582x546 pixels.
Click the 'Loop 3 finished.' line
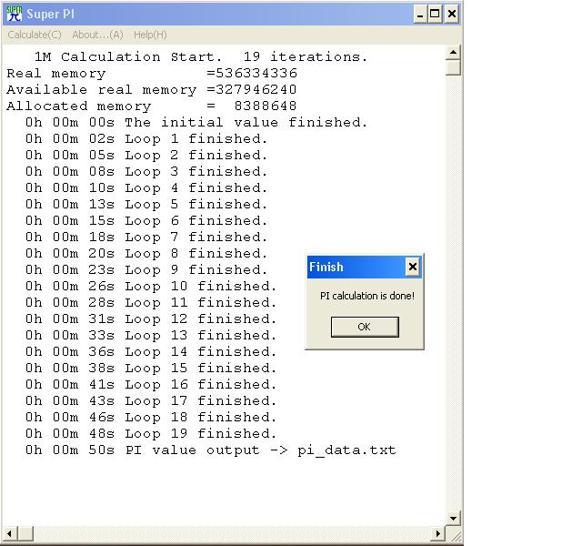pyautogui.click(x=146, y=172)
